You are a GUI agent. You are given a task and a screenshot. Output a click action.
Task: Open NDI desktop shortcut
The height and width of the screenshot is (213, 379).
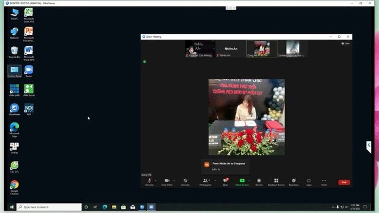(x=29, y=109)
